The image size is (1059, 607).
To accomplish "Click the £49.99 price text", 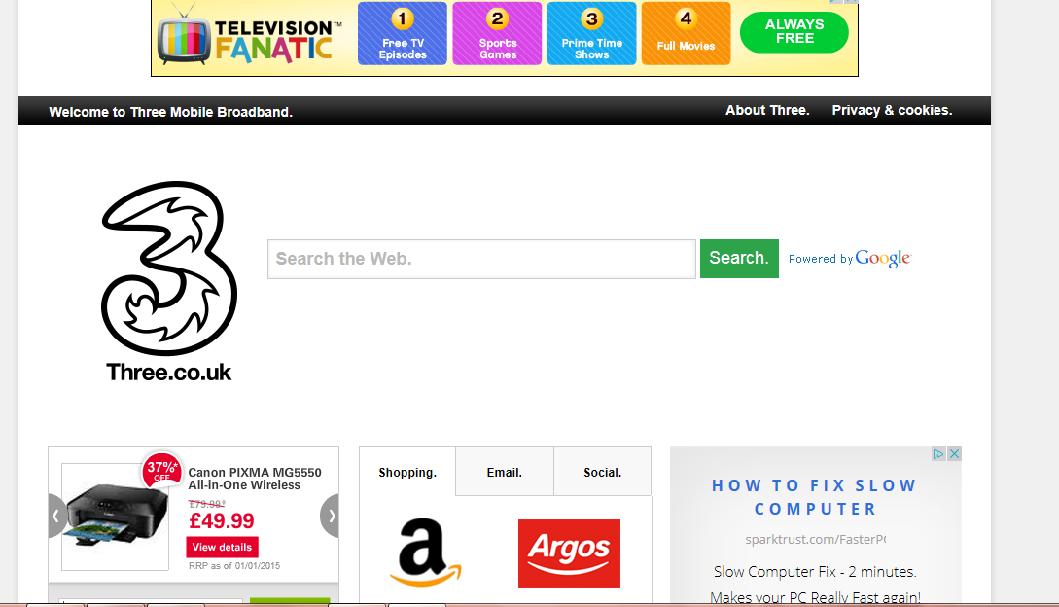I will (222, 520).
